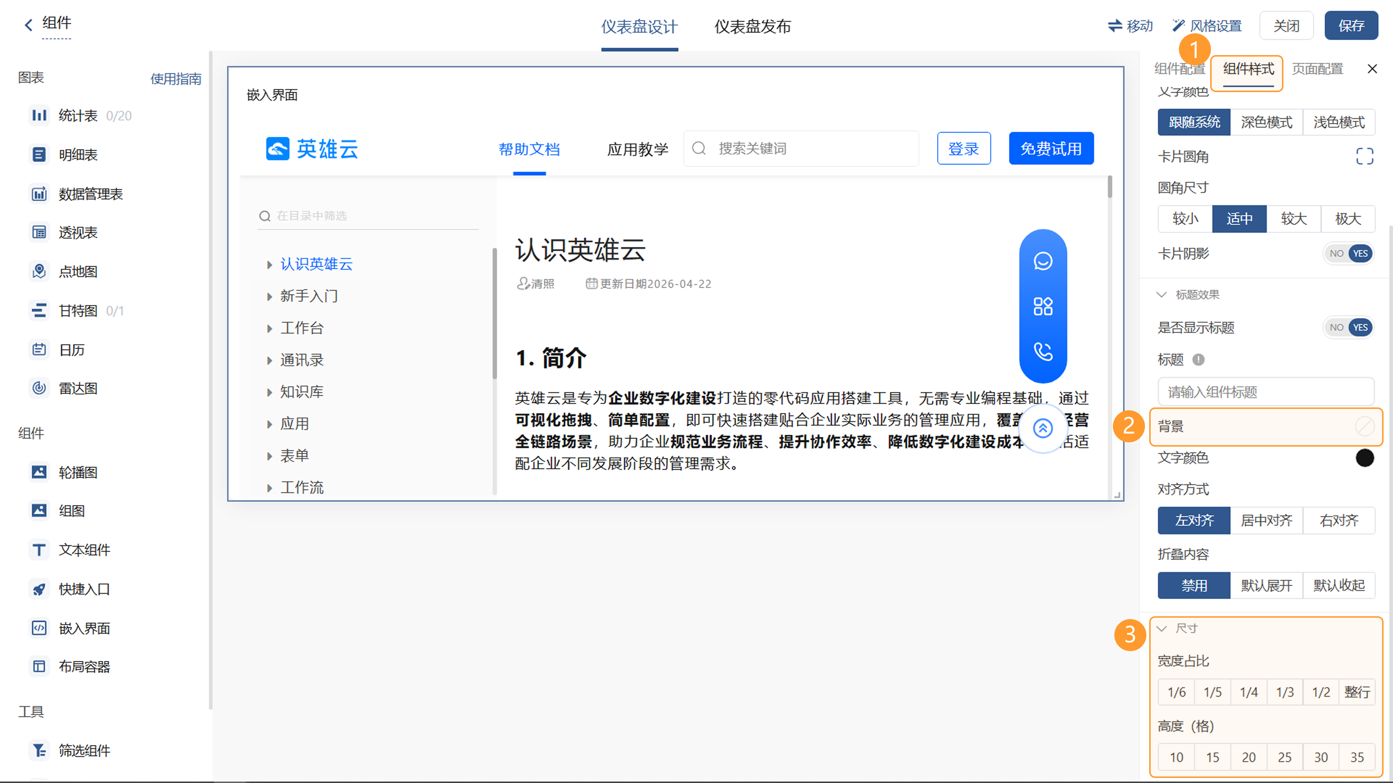Screen dimensions: 1393x783
Task: Select the 文本组件 T icon
Action: point(39,550)
